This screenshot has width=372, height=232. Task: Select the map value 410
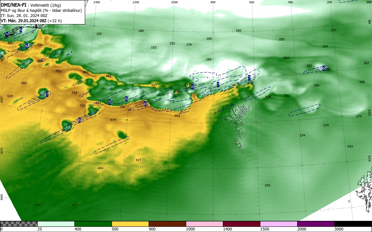38,205
